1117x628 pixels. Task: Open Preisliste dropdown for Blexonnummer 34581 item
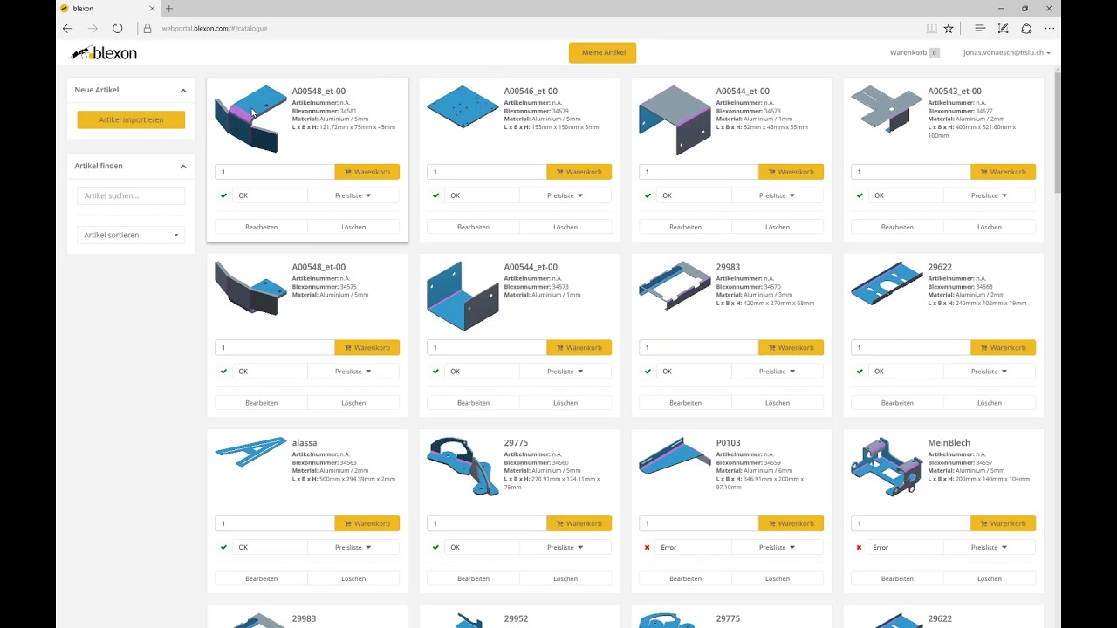(x=353, y=195)
